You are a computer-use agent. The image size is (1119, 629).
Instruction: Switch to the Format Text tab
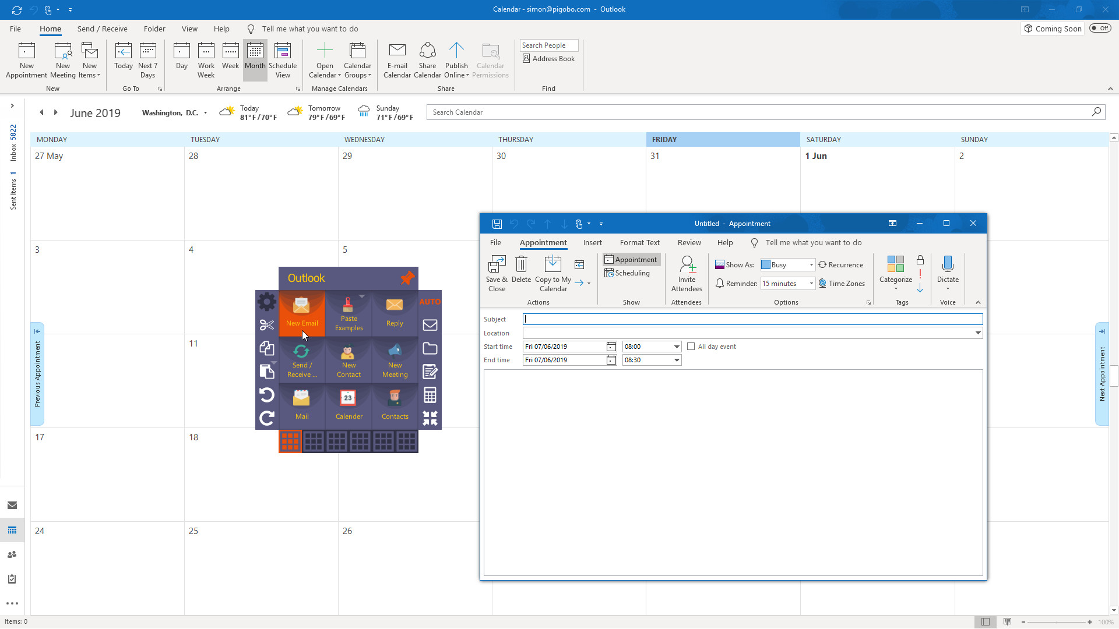click(x=639, y=242)
